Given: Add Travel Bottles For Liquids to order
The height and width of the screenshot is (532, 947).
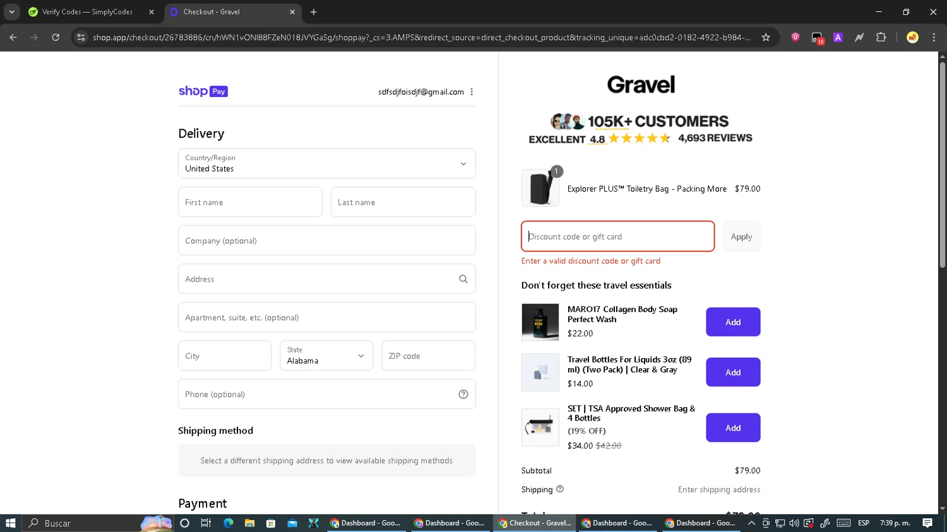Looking at the screenshot, I should click(733, 373).
